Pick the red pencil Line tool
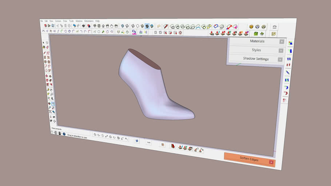This screenshot has width=331, height=186. click(x=44, y=52)
